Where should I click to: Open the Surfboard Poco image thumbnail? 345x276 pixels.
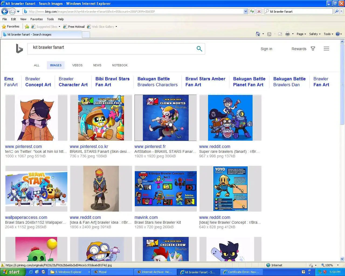(101, 118)
